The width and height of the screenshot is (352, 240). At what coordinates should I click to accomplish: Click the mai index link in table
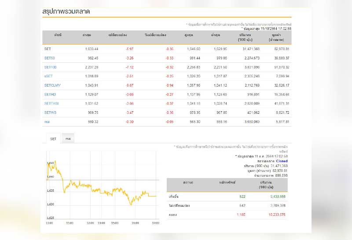tap(47, 121)
